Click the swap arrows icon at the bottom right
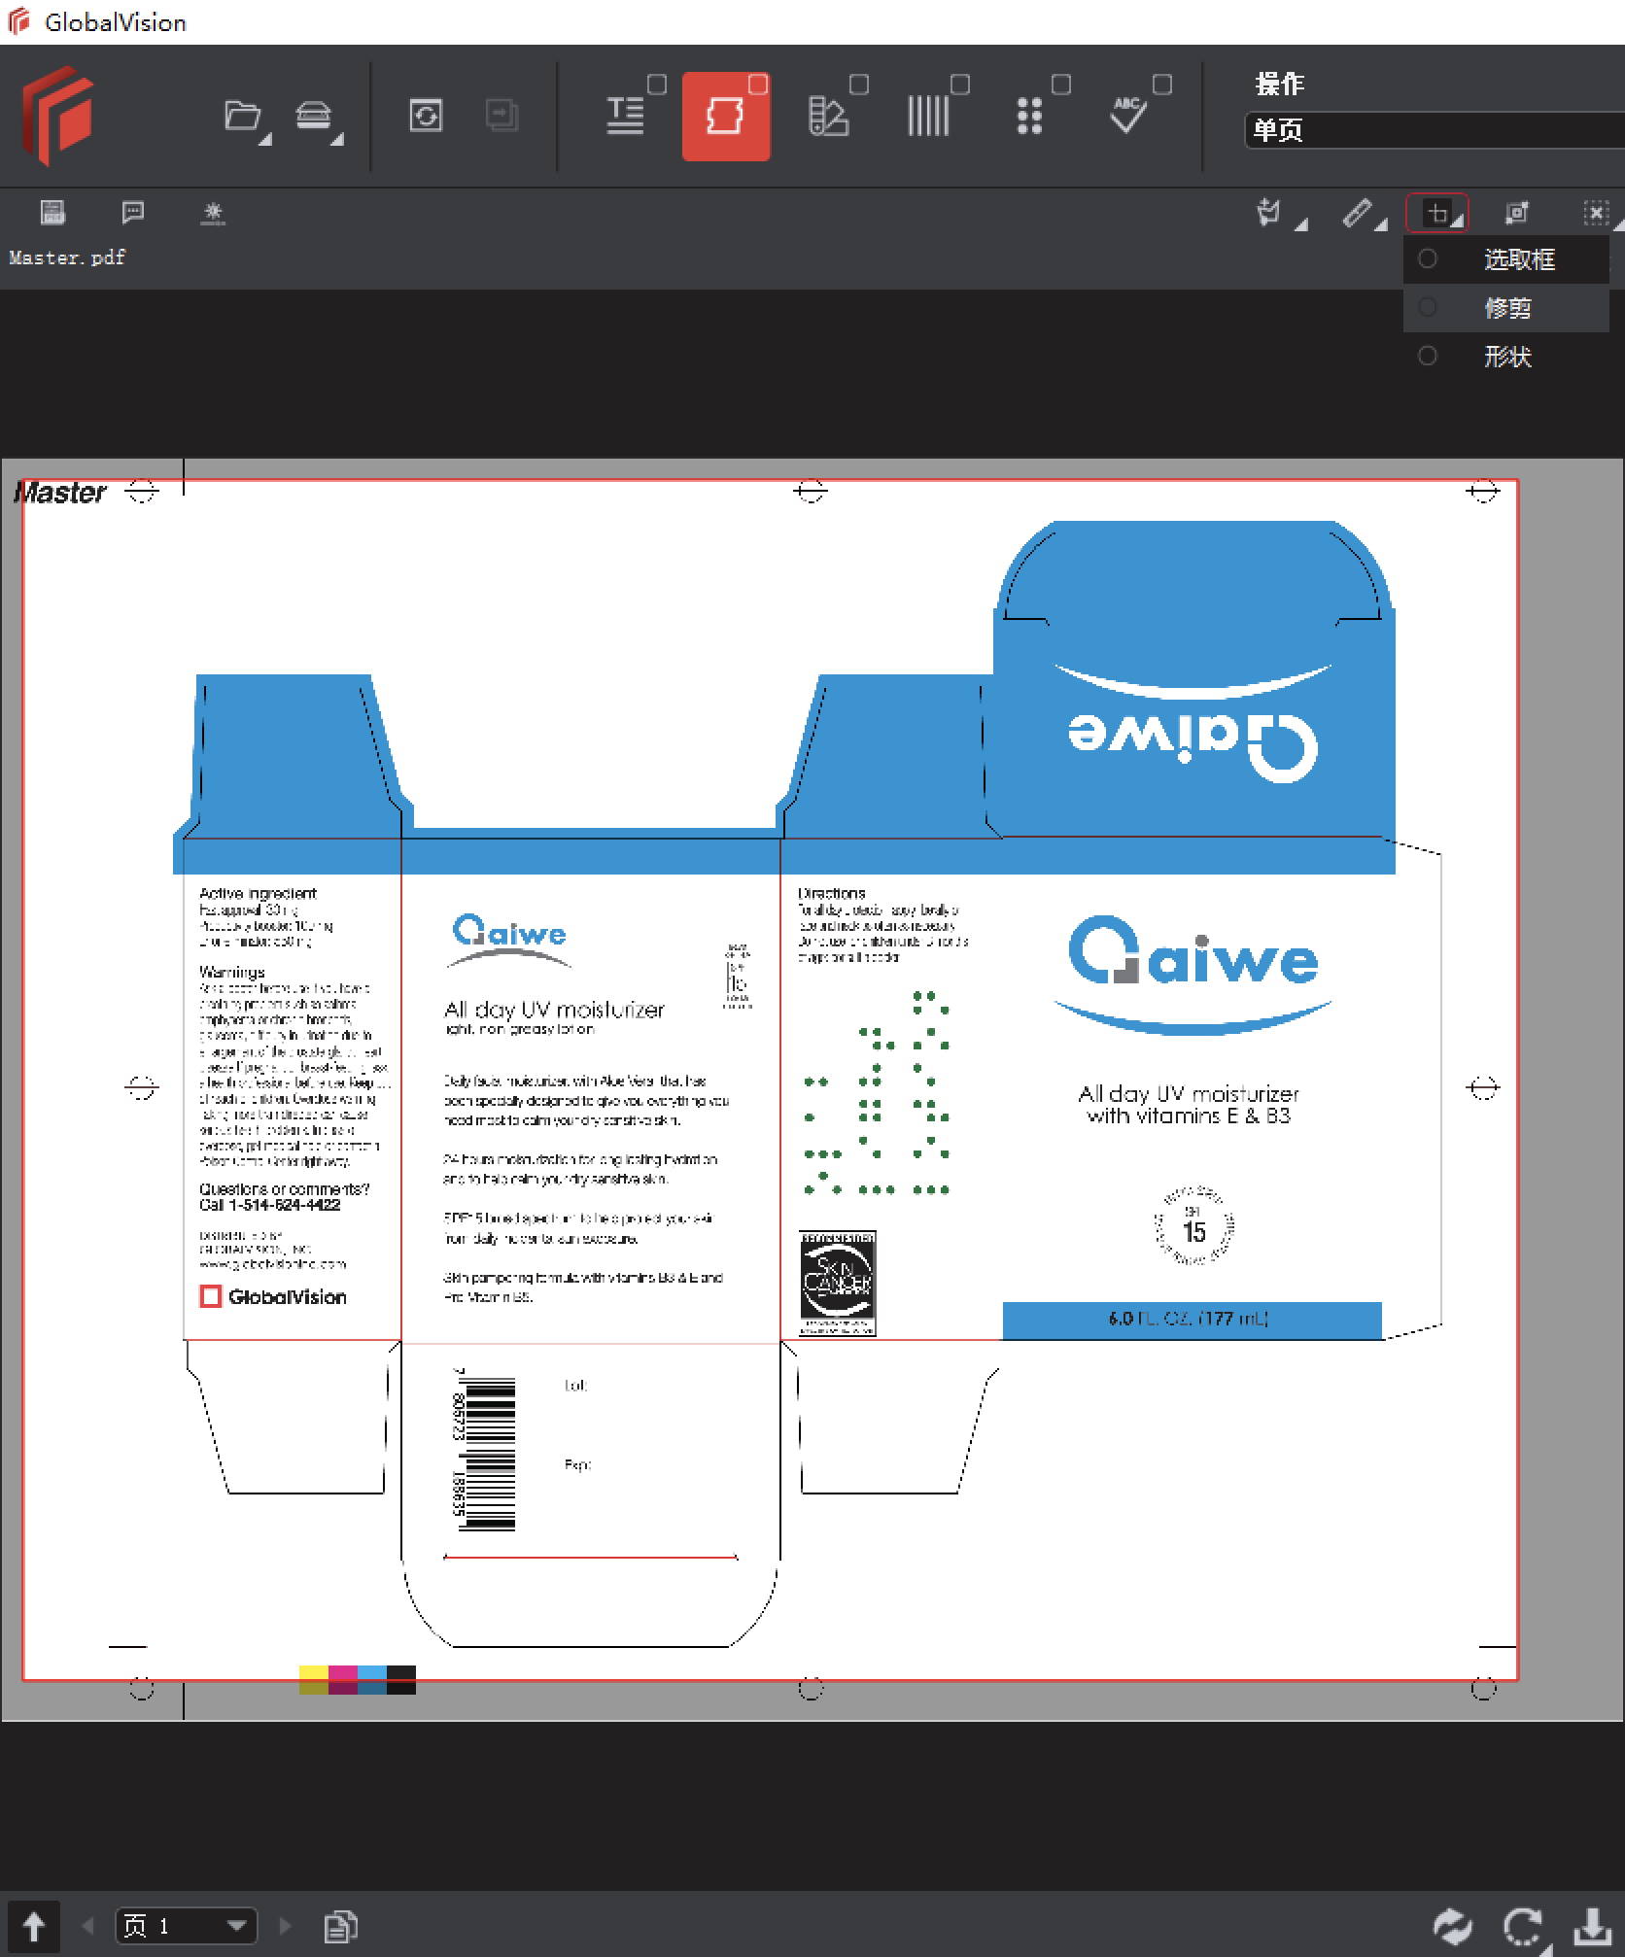1625x1957 pixels. click(1452, 1926)
